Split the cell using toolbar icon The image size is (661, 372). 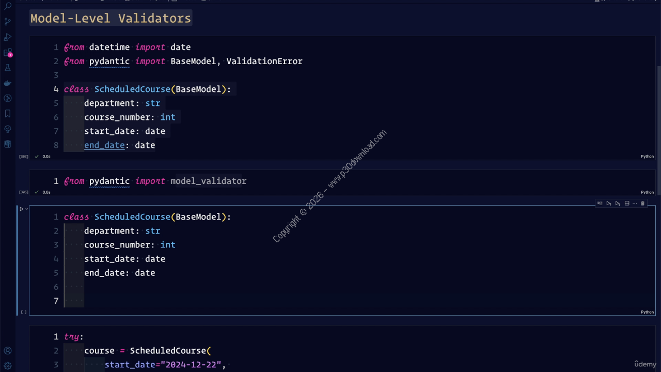(627, 204)
